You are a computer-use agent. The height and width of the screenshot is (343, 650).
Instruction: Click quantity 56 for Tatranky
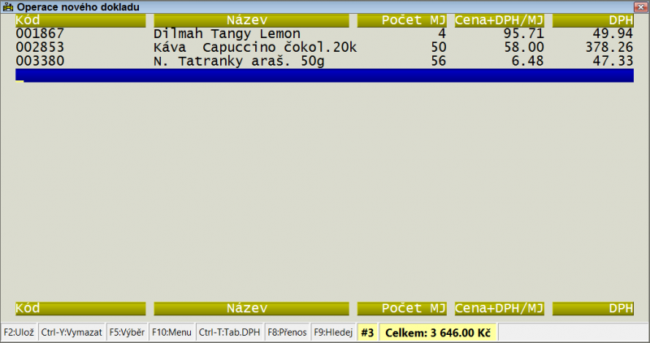pos(438,62)
